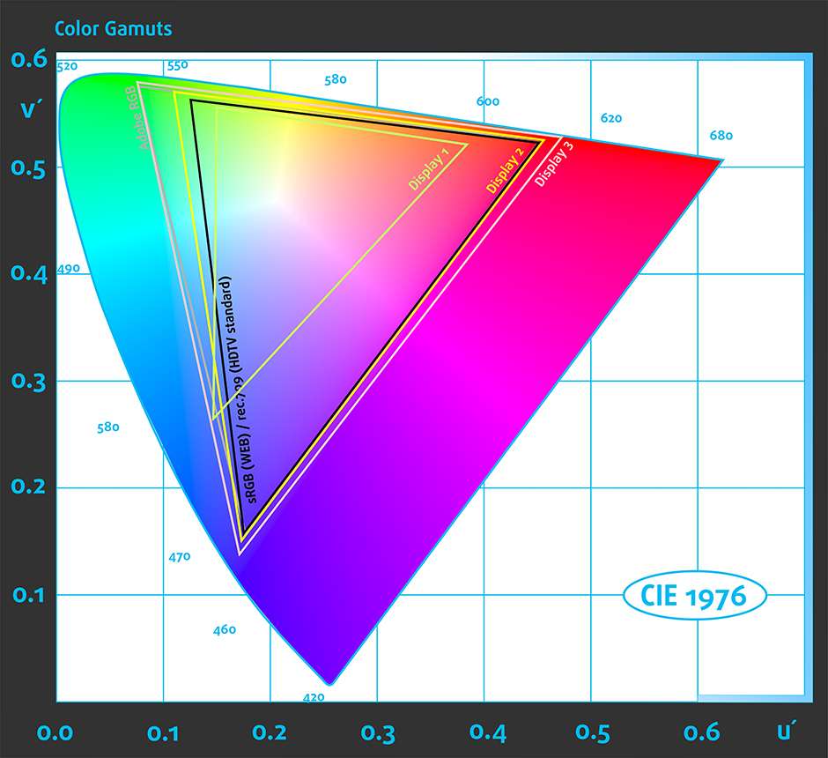The height and width of the screenshot is (758, 828).
Task: Click the u´ horizontal axis label
Action: click(x=786, y=730)
